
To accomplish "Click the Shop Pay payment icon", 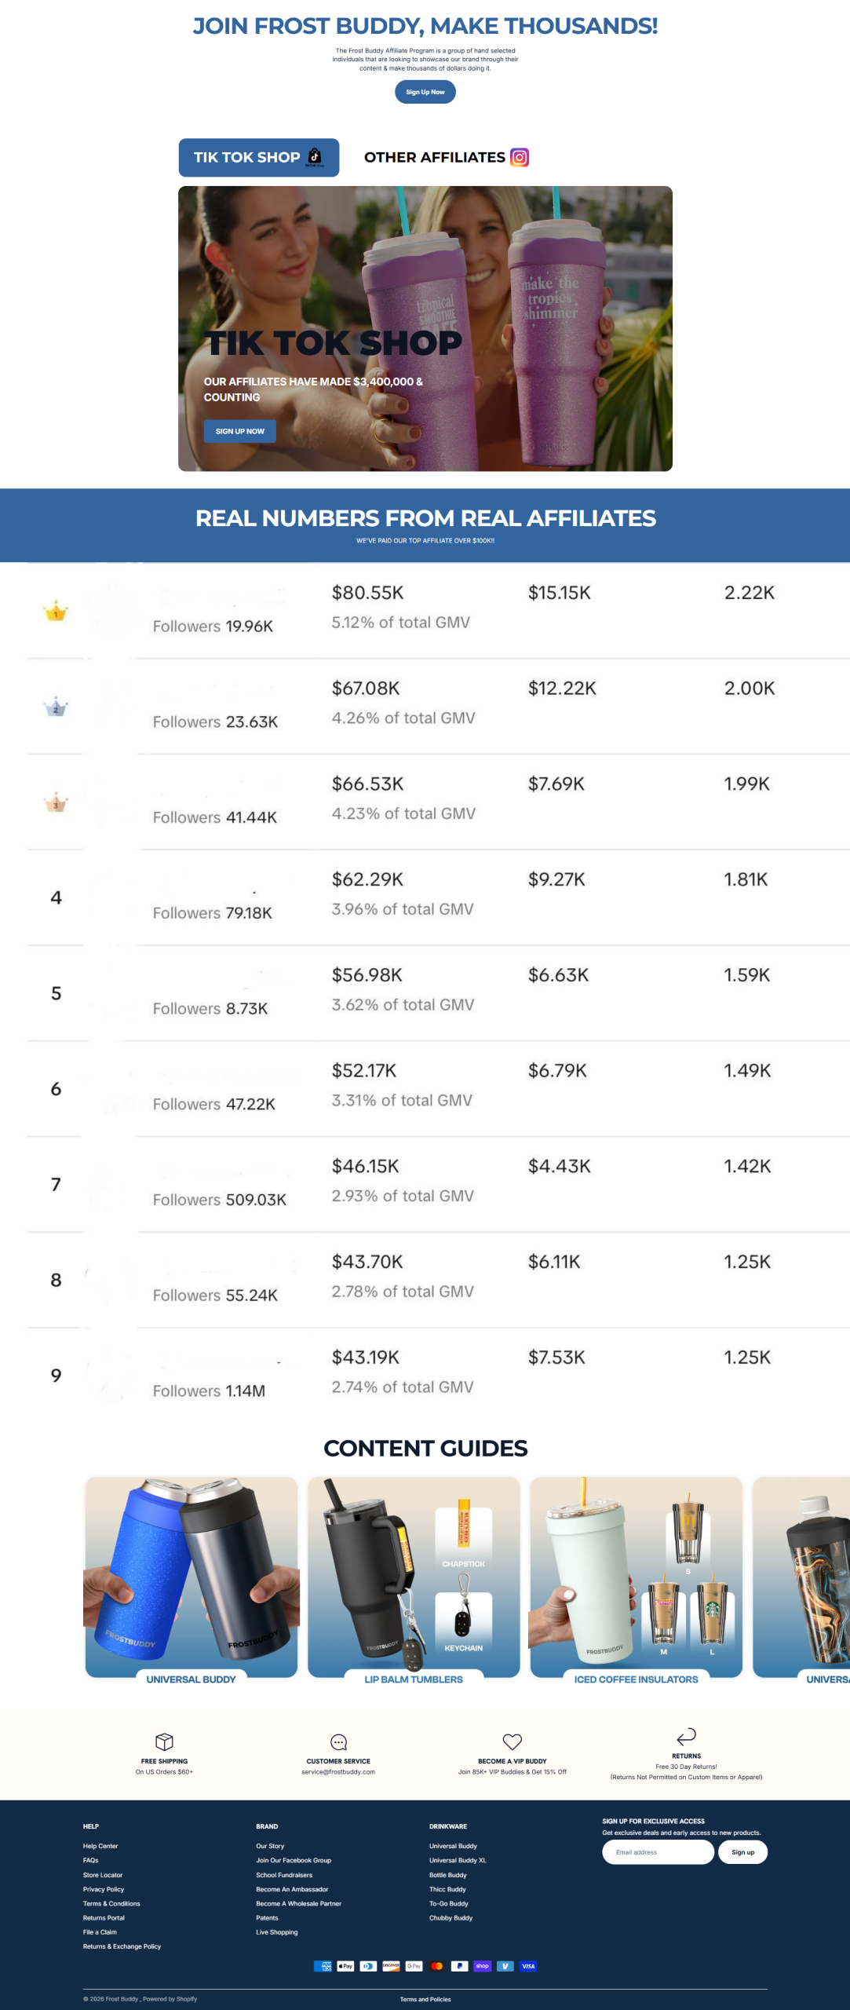I will [483, 1965].
